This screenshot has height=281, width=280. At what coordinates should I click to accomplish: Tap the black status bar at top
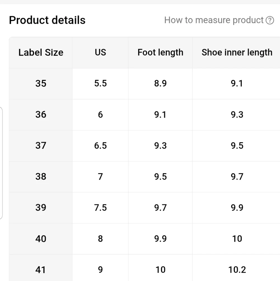click(x=140, y=2)
